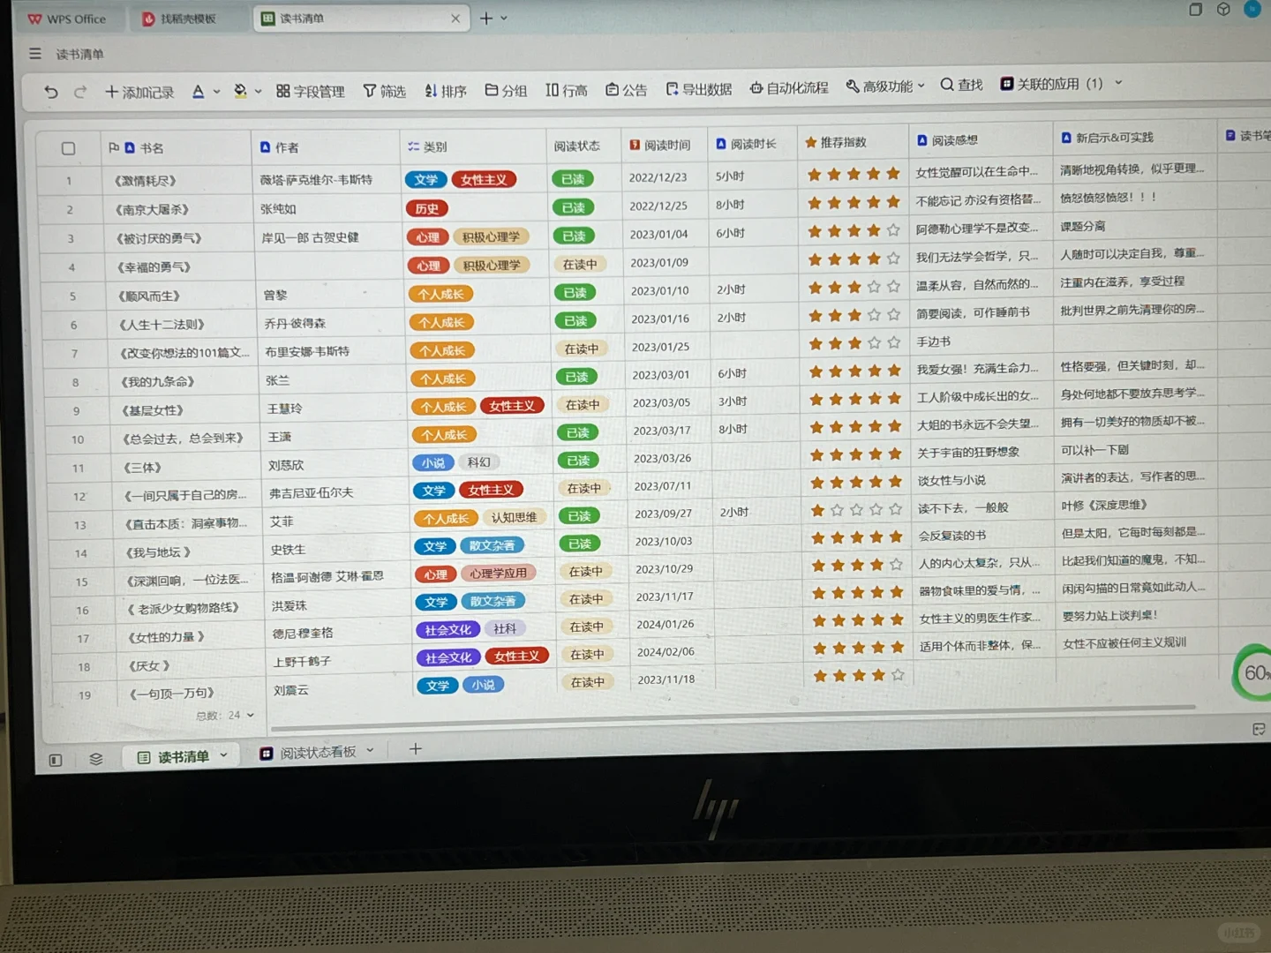1271x953 pixels.
Task: Click the cube icon in title bar
Action: pos(1223,9)
